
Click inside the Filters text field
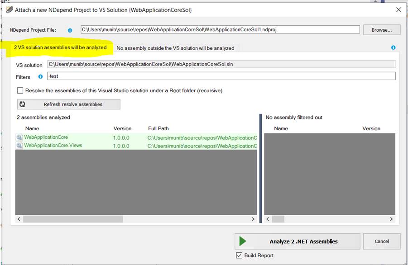(181, 77)
